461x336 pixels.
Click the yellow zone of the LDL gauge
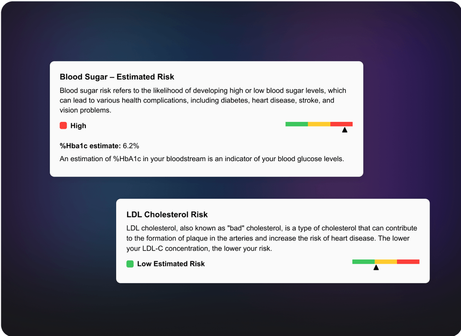pos(385,261)
